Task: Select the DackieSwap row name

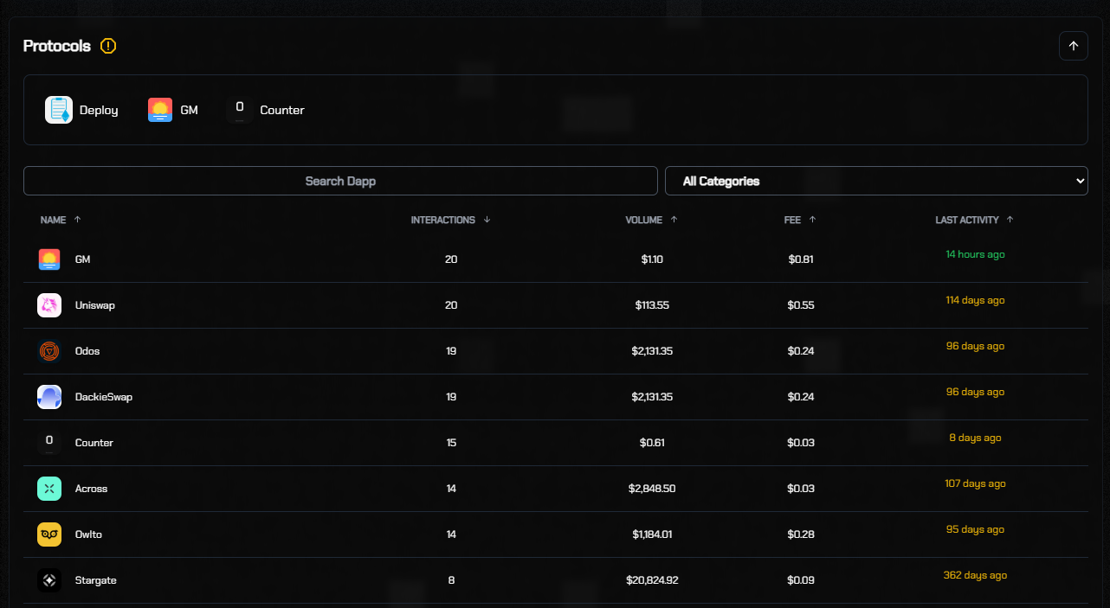Action: 104,397
